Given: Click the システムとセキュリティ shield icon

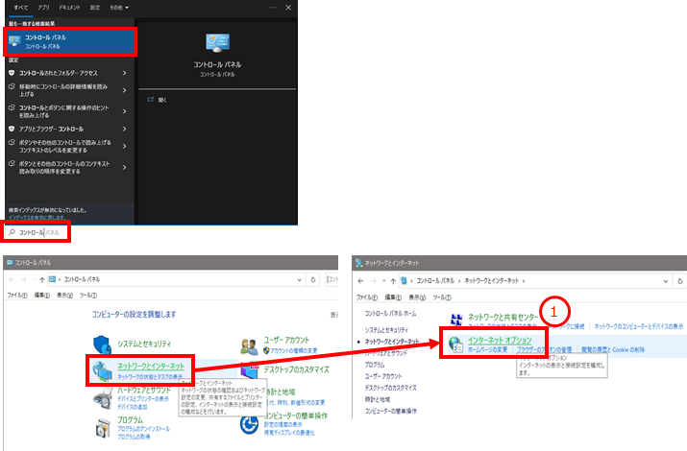Looking at the screenshot, I should coord(102,345).
